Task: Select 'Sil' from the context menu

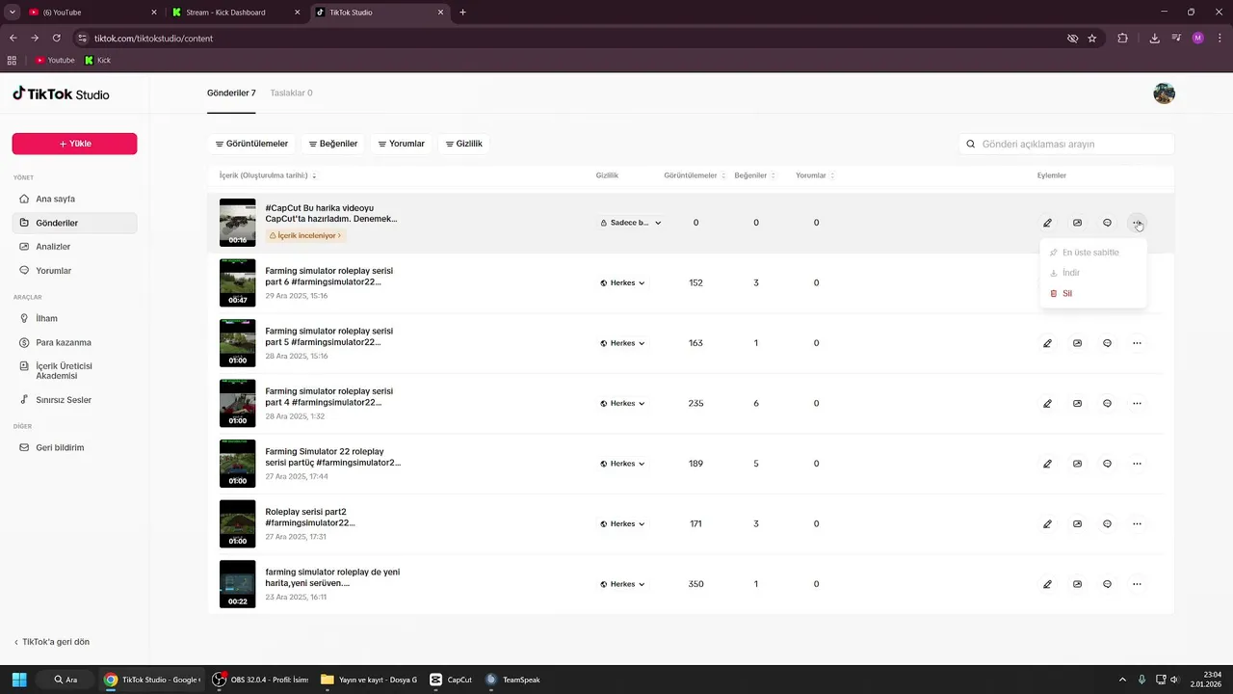Action: [1066, 293]
